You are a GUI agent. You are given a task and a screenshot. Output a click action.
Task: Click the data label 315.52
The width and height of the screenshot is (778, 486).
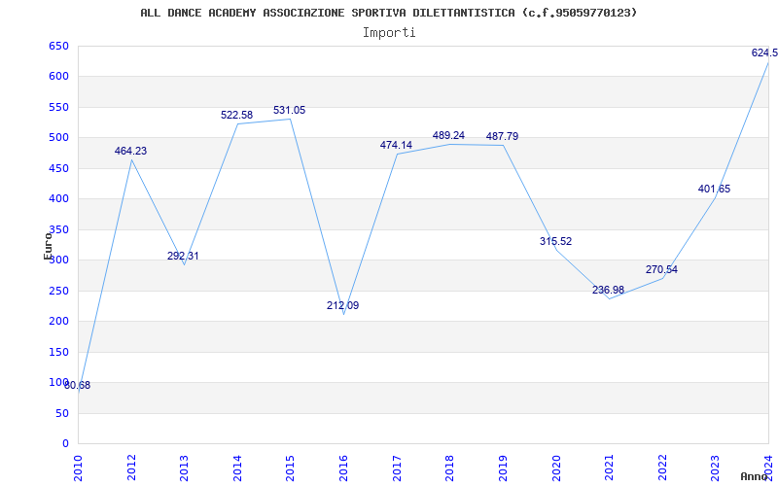tap(555, 241)
